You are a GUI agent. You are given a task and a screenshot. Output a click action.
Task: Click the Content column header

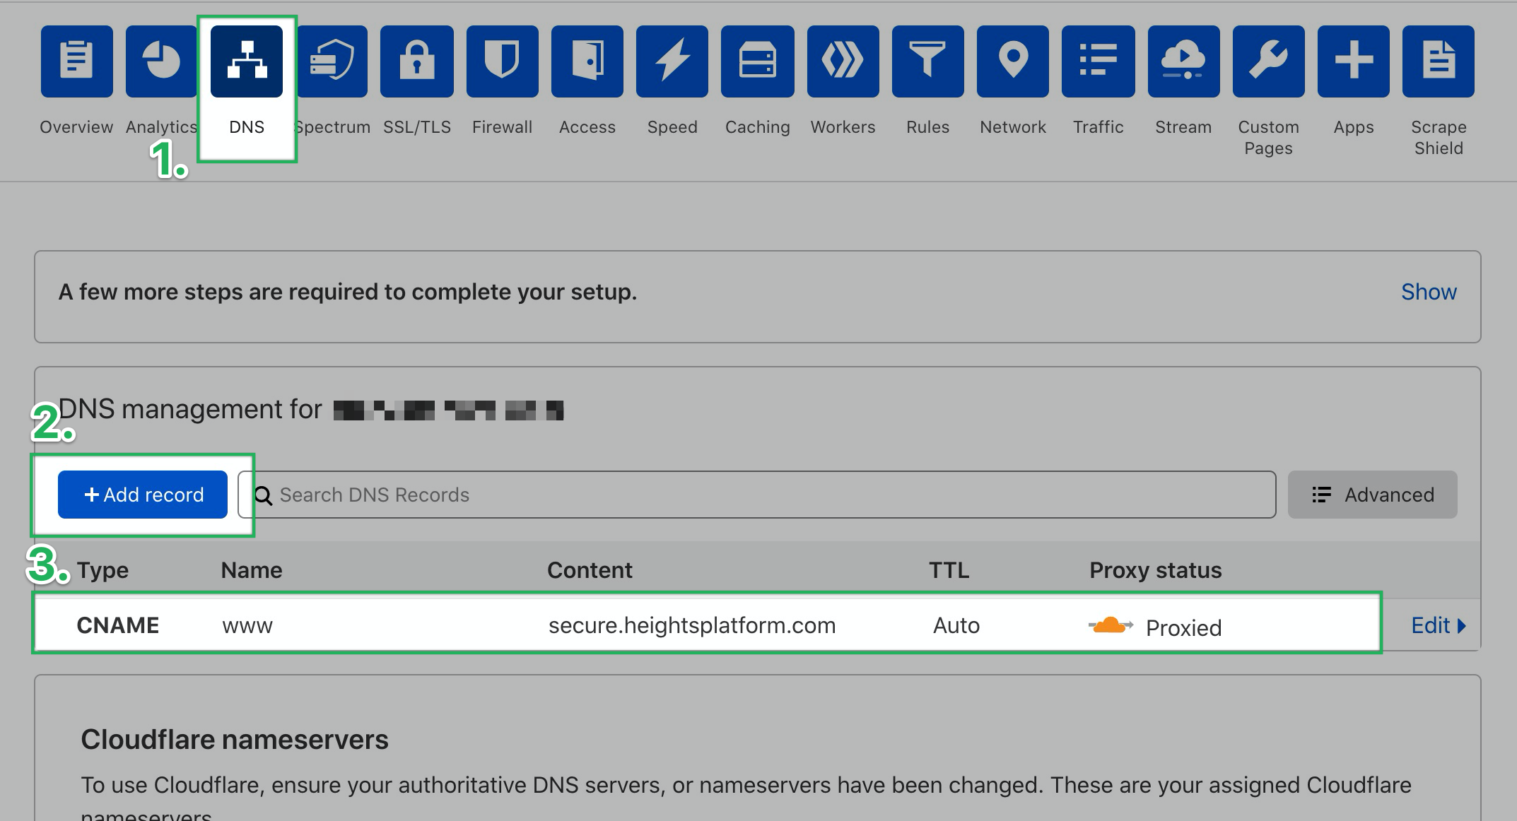click(x=590, y=570)
